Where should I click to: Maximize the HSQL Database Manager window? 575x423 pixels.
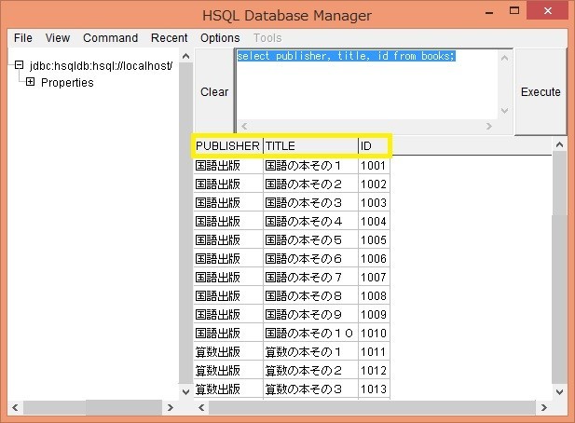click(x=514, y=10)
